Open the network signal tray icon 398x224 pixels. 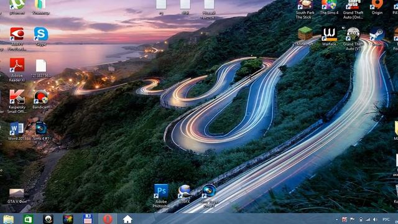(x=368, y=220)
